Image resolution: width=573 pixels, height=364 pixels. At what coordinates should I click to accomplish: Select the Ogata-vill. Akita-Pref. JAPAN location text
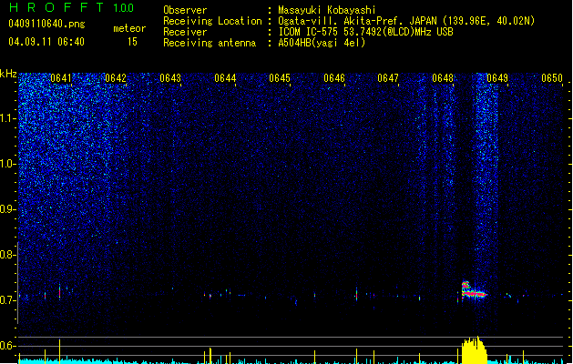(406, 21)
